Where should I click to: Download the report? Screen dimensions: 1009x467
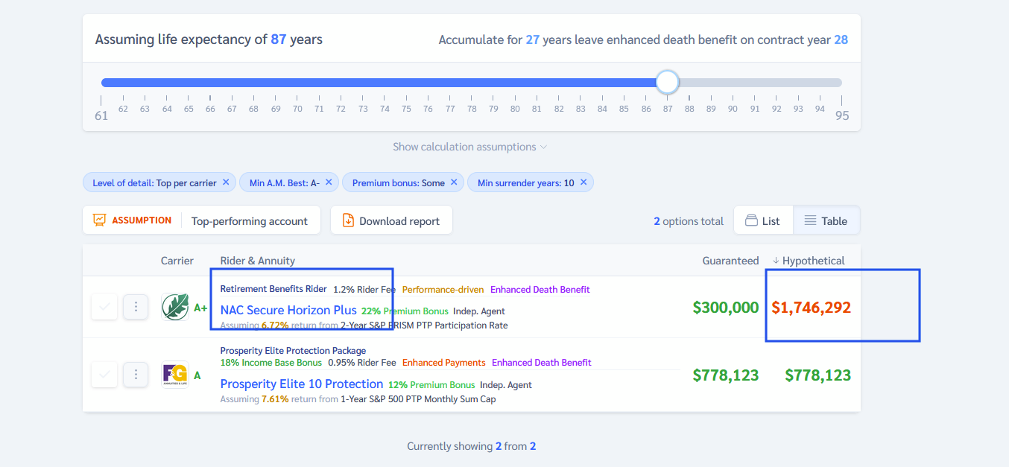tap(391, 220)
